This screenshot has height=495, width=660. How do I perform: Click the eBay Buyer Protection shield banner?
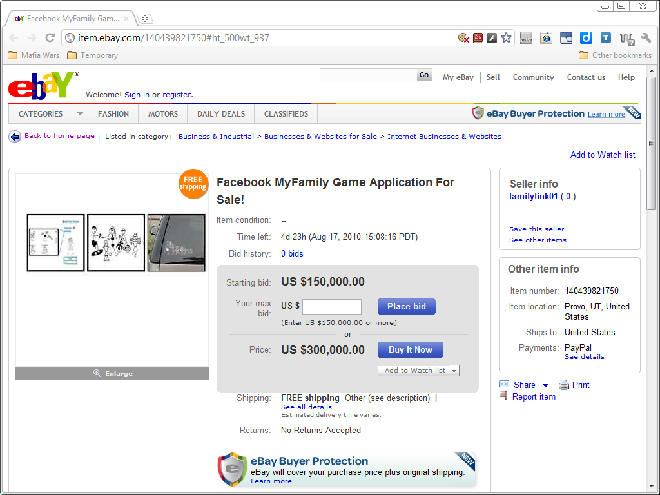346,469
